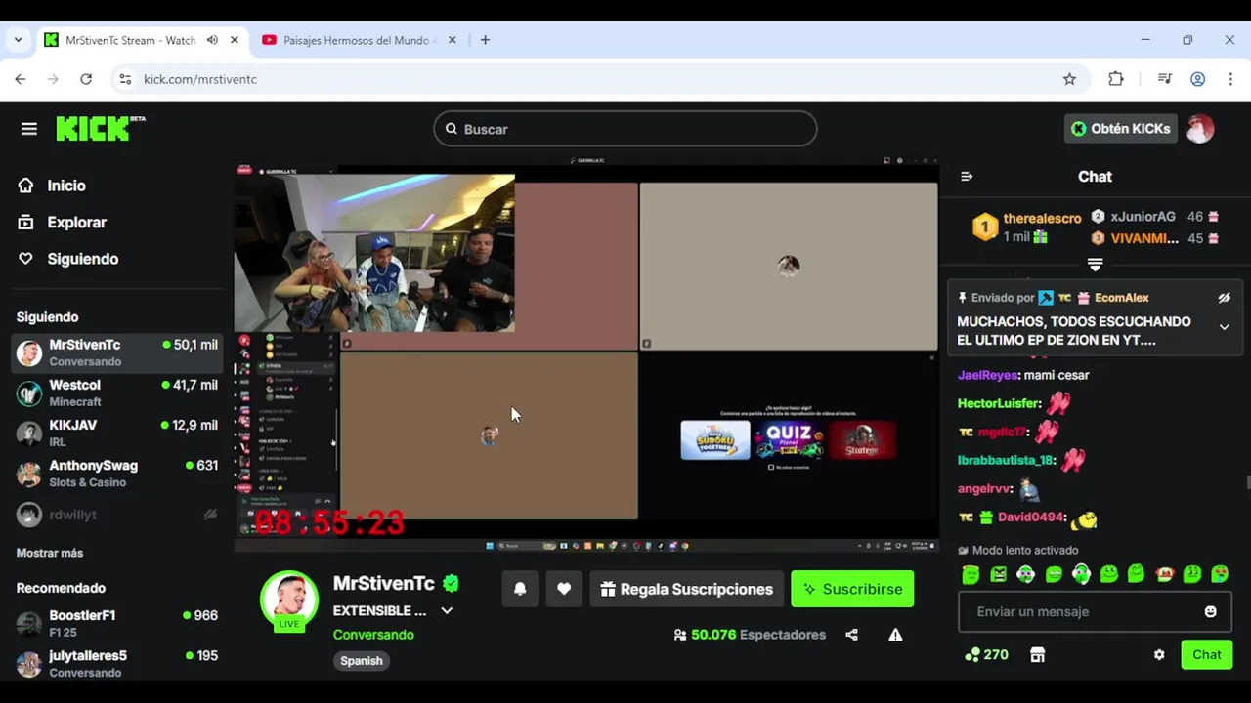Open chat settings gear icon
Screen dimensions: 1251x703
pyautogui.click(x=1159, y=655)
